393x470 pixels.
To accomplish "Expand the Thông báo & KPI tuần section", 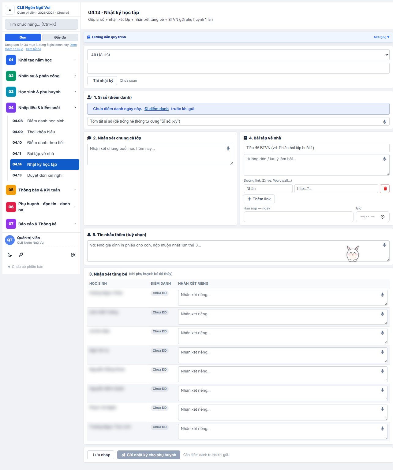I will [x=42, y=190].
